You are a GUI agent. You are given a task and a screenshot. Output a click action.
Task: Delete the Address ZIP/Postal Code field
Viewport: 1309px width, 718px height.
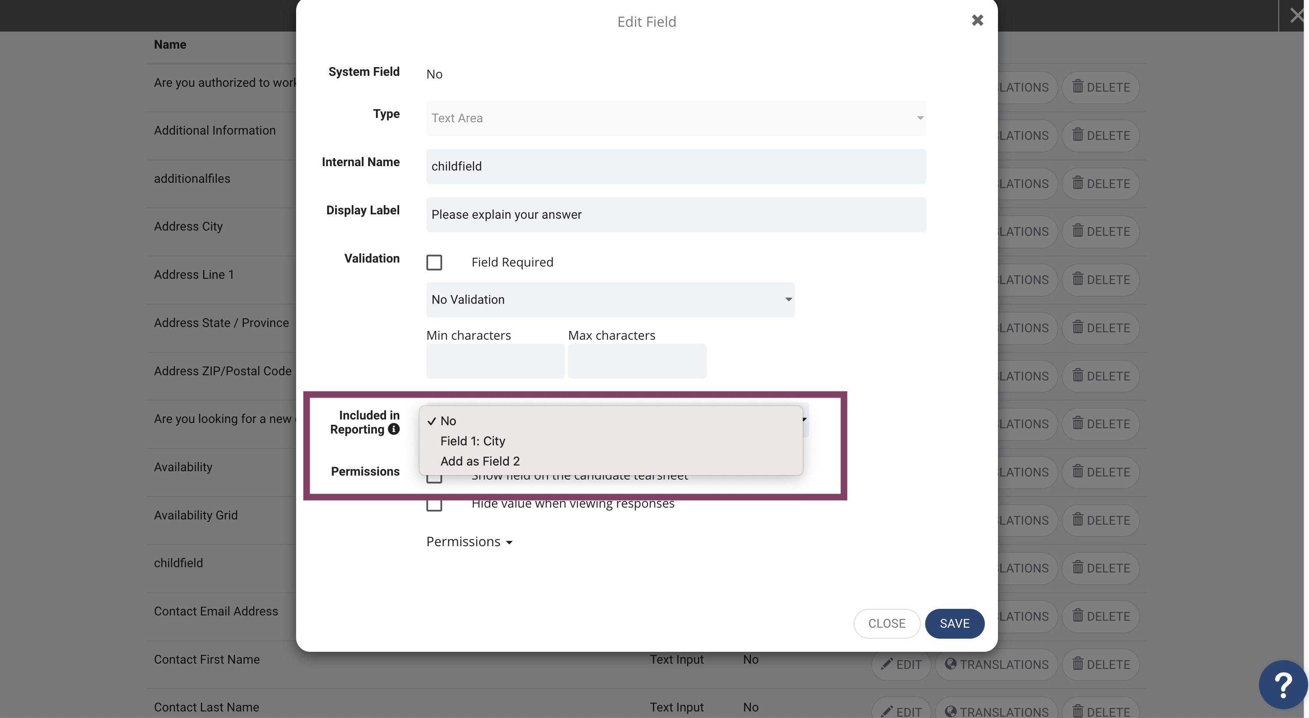(1101, 376)
